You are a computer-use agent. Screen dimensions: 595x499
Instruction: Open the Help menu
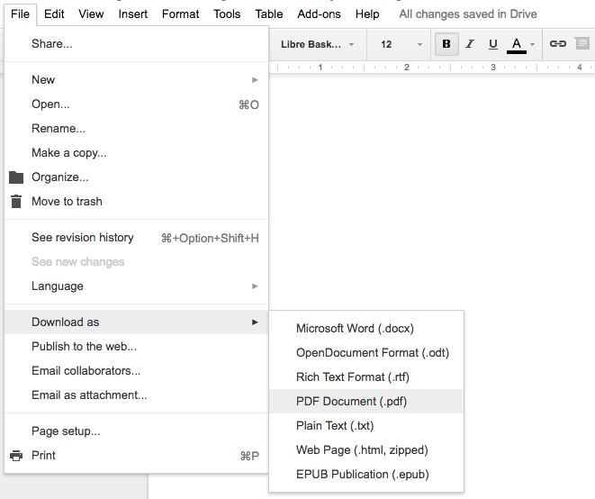(x=367, y=14)
